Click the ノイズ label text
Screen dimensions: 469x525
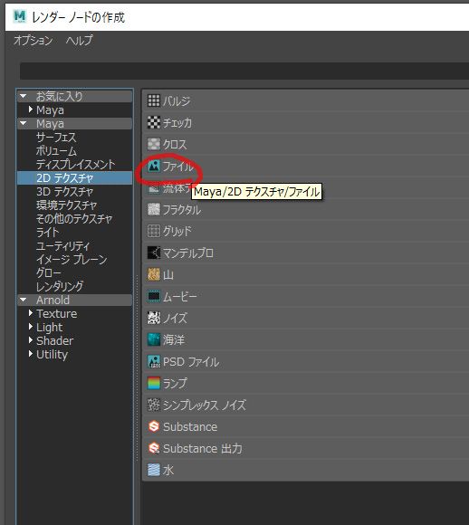pos(175,318)
